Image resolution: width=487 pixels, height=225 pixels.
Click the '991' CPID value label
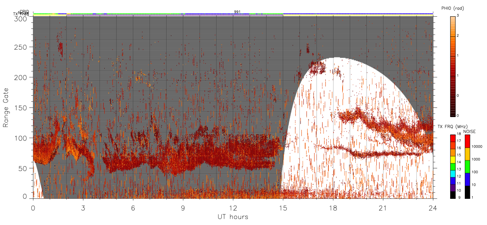point(237,12)
